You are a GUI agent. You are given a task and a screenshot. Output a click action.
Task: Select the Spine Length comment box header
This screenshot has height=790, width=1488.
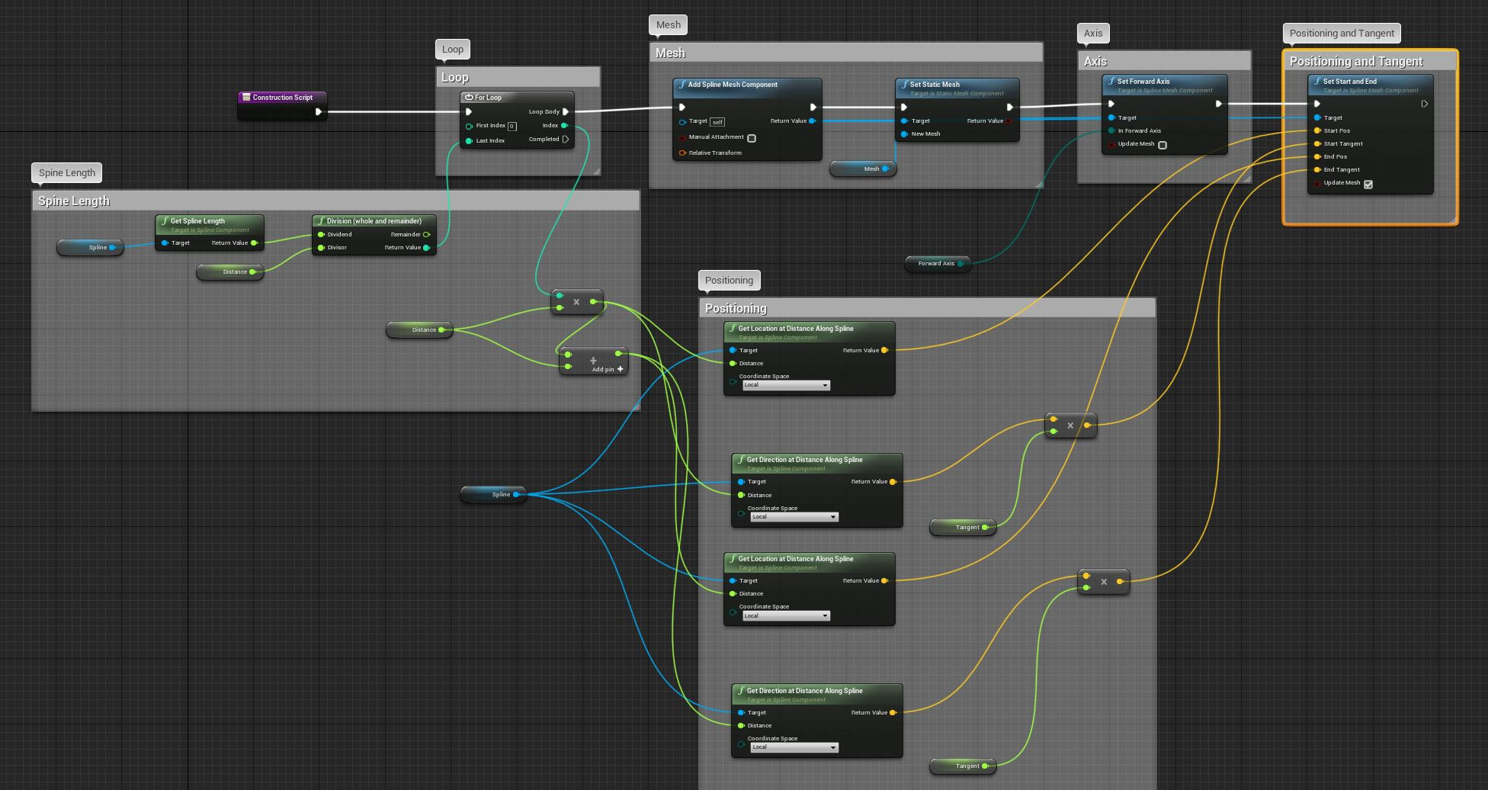pyautogui.click(x=335, y=201)
